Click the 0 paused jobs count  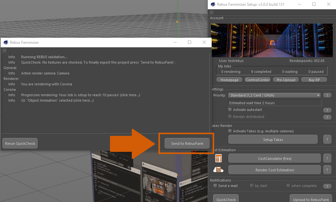316,72
